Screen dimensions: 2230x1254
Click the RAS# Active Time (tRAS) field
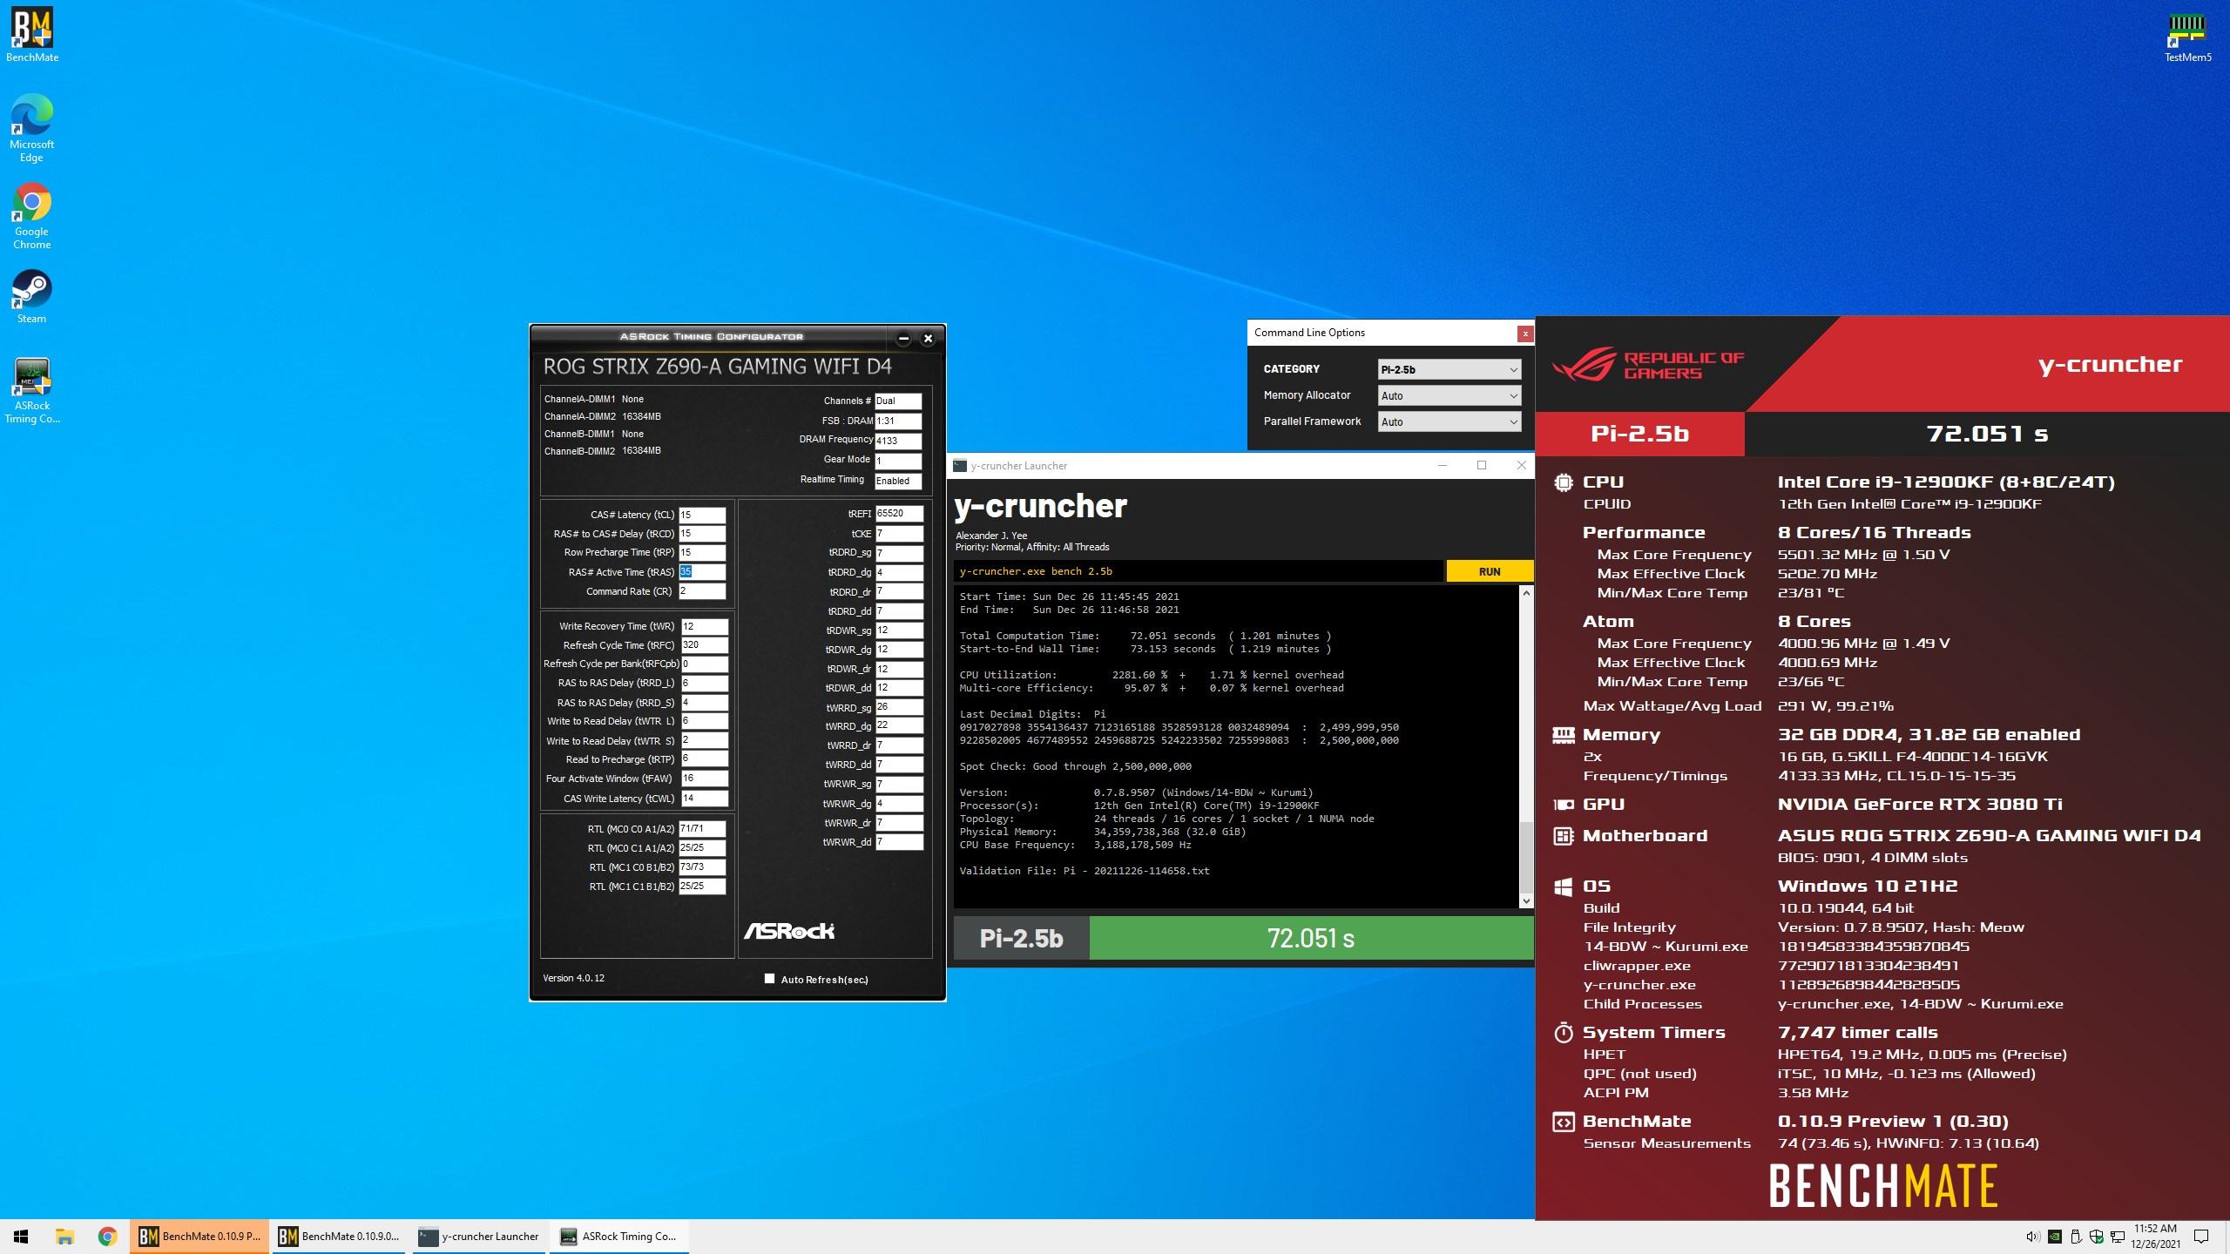702,572
